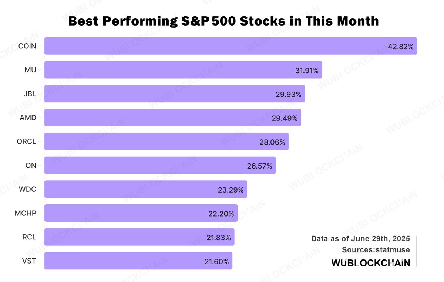Screen dimensions: 444x282
Task: Select the AMD bar at 29.49%
Action: pos(173,118)
